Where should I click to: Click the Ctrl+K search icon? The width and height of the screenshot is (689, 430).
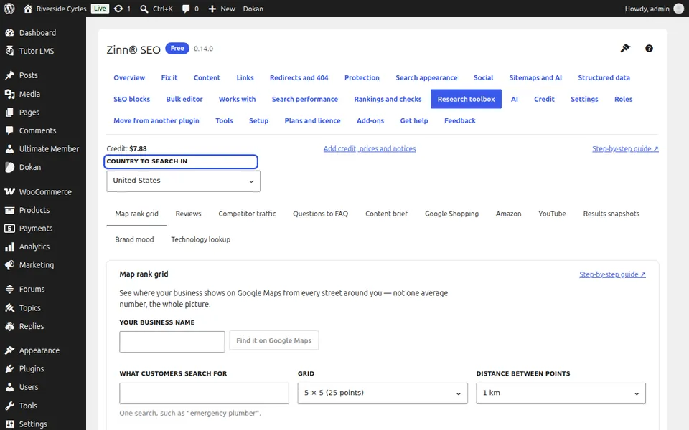pos(156,9)
